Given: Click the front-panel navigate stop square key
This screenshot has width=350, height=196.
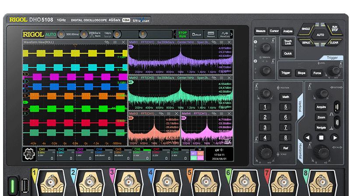Looking at the screenshot, I should [x=321, y=138].
